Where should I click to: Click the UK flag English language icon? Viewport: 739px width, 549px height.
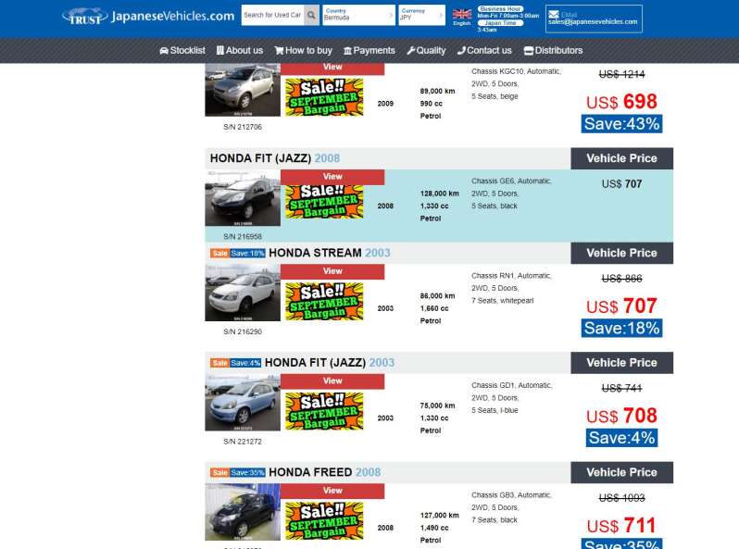click(x=462, y=14)
